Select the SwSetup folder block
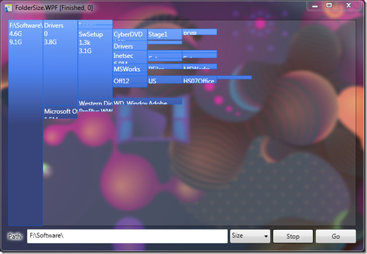This screenshot has height=254, width=367. 95,64
